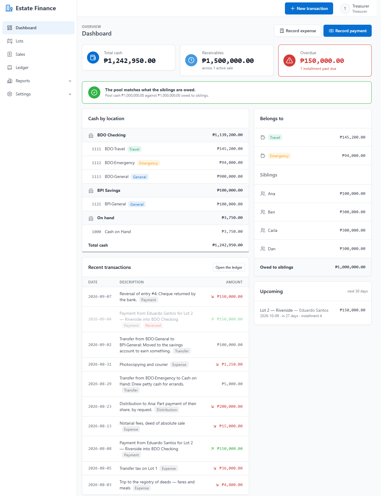Start a New transaction

pos(309,8)
